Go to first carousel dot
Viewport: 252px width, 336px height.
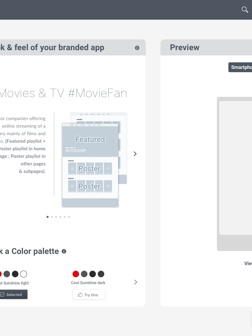pyautogui.click(x=48, y=217)
